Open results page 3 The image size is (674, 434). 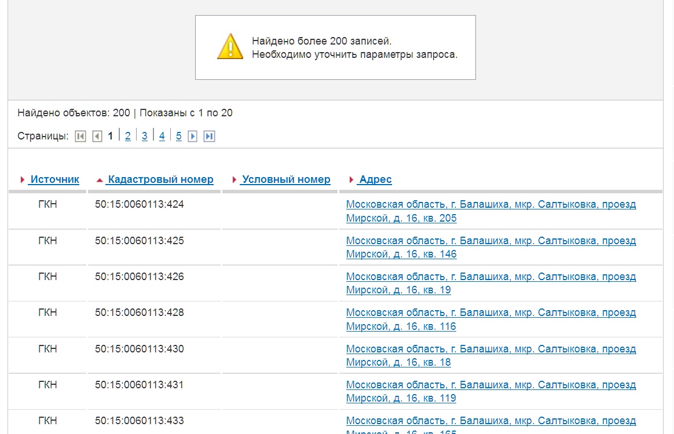(145, 137)
